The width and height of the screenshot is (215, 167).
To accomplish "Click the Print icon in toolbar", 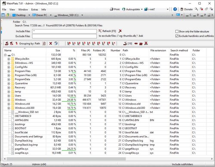I will coord(111,9).
